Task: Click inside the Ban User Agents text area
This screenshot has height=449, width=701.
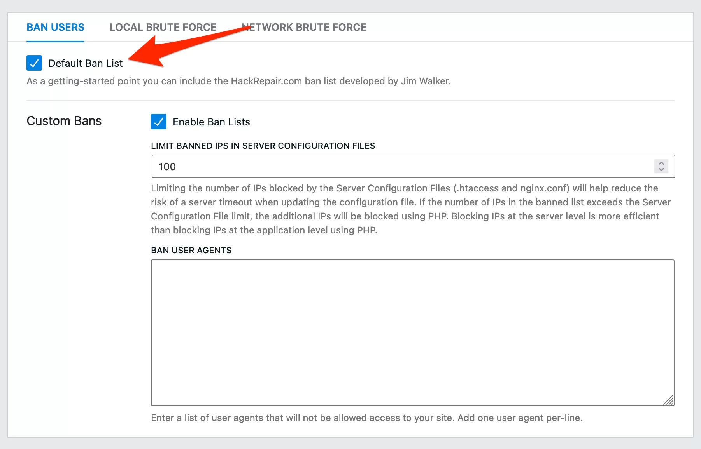Action: pyautogui.click(x=412, y=332)
